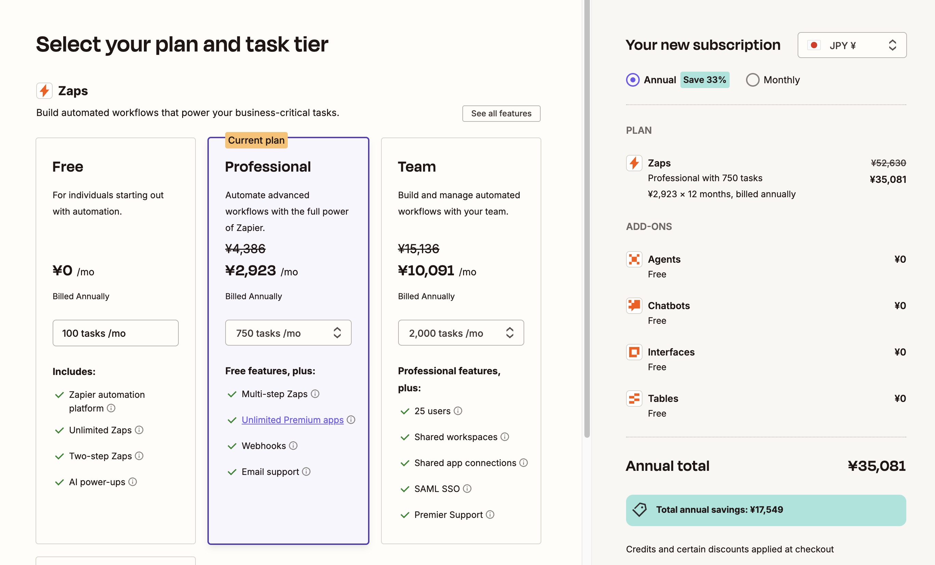Open info tooltip next to Webhooks
Screen dimensions: 935x565
(293, 446)
